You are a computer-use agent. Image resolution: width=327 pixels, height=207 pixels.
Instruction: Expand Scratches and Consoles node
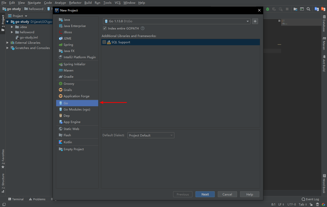[x=8, y=48]
